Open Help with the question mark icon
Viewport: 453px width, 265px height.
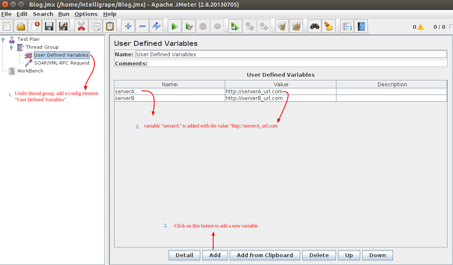pyautogui.click(x=361, y=27)
